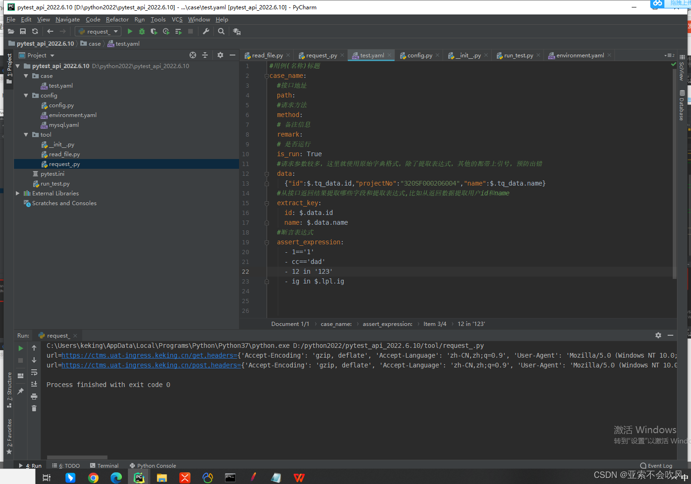Open the VCS menu

177,20
